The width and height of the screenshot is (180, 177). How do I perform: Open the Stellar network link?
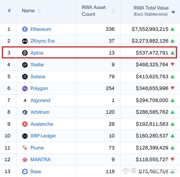(37, 65)
